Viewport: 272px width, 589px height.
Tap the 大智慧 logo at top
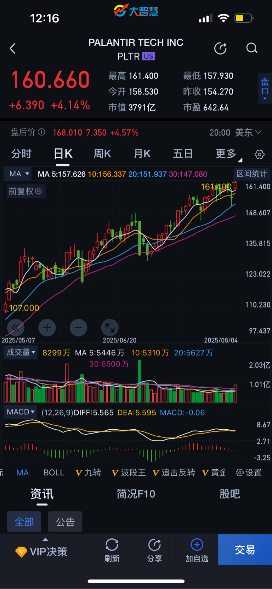coord(136,11)
